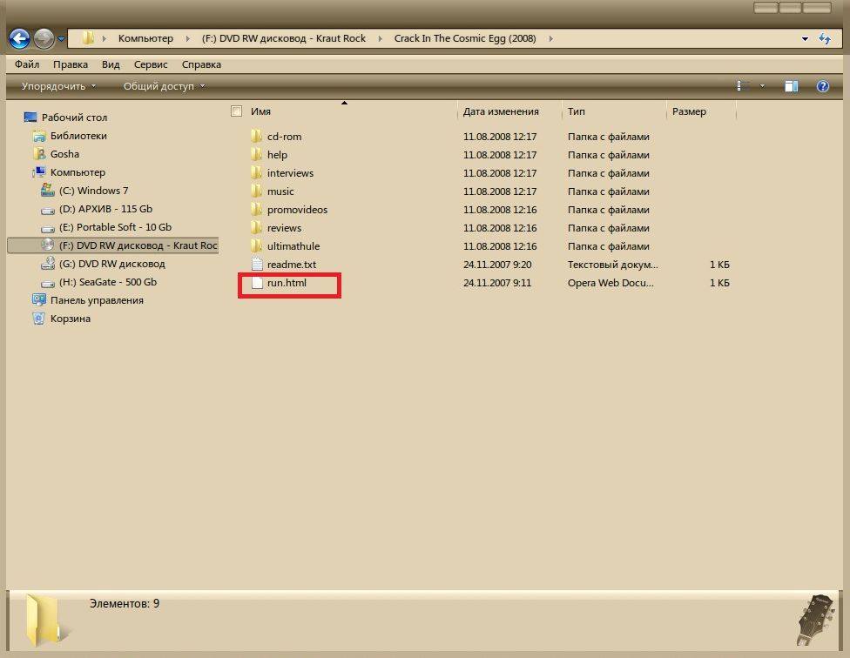Open the Help question mark icon
This screenshot has width=850, height=658.
pos(821,86)
